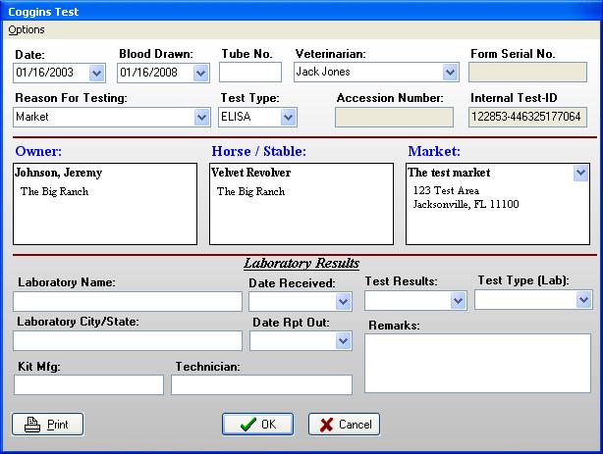Viewport: 603px width, 454px height.
Task: Click the Laboratory City/State field
Action: pyautogui.click(x=128, y=341)
